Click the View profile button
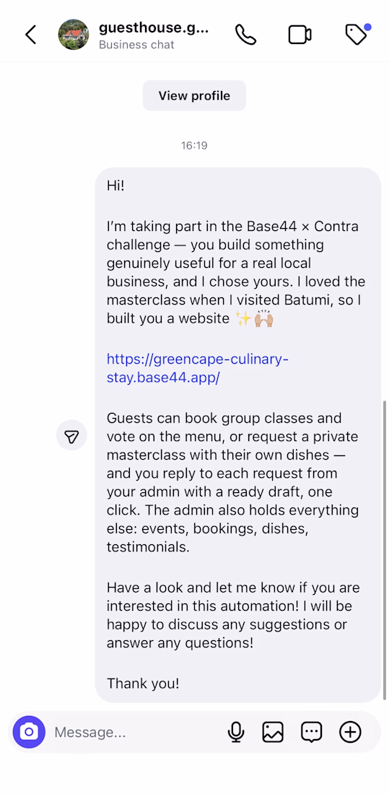This screenshot has width=389, height=794. coord(195,96)
